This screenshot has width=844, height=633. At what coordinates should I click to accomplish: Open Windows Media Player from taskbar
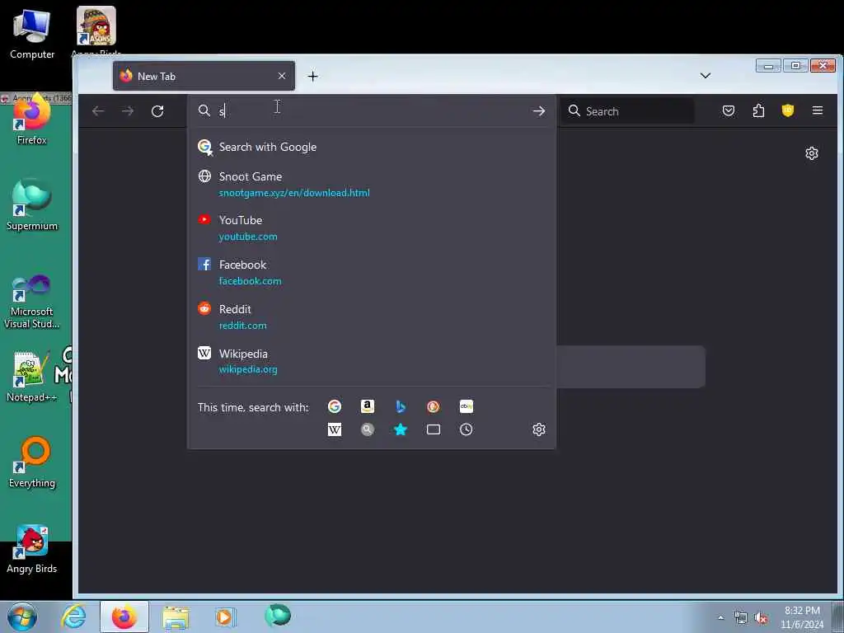[225, 617]
